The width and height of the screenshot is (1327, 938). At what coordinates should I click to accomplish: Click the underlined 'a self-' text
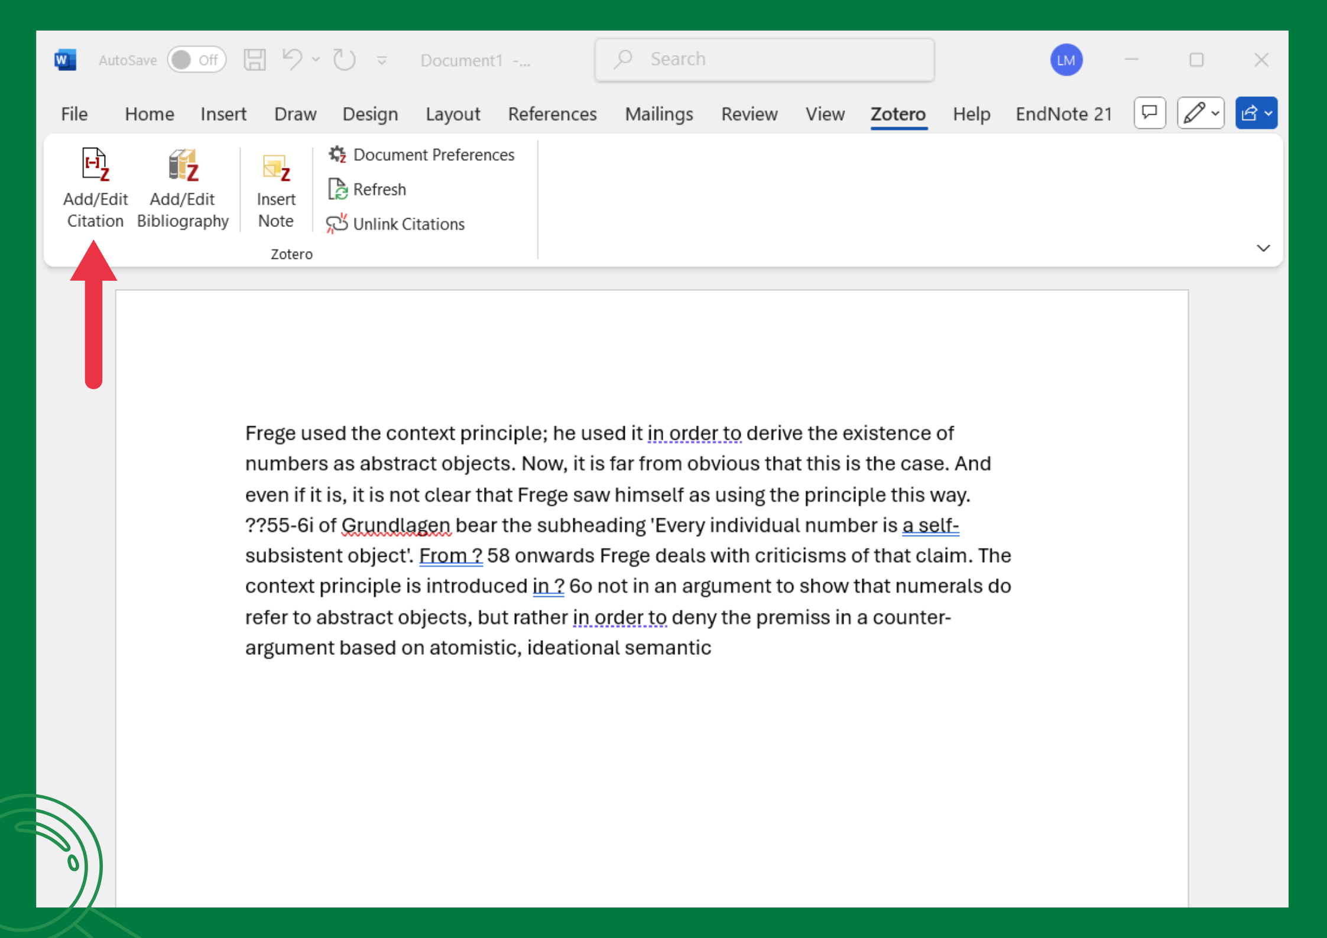pos(930,525)
